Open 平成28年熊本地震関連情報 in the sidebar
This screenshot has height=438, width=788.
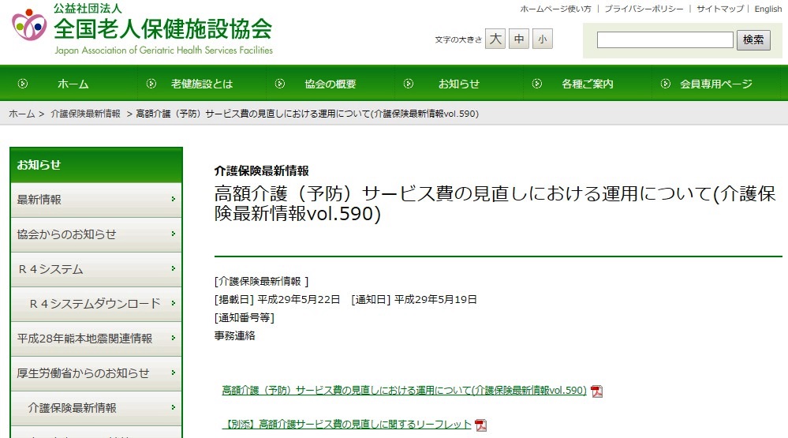tap(96, 339)
